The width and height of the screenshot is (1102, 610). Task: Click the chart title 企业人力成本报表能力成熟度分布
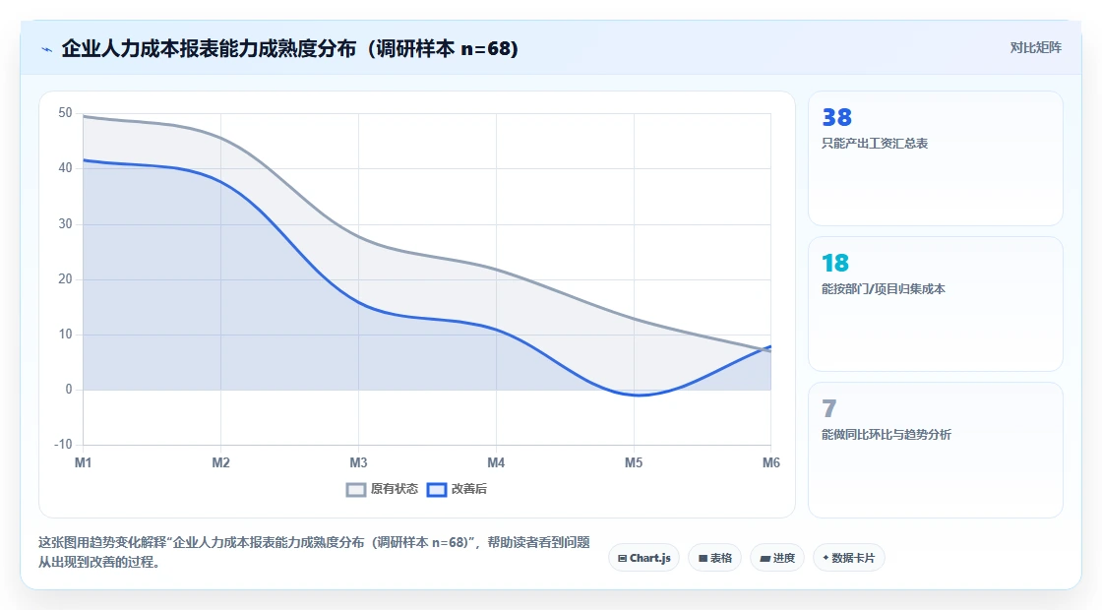[209, 48]
